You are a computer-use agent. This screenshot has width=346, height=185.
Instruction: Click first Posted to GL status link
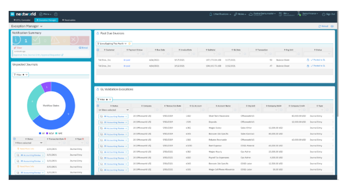coord(318,60)
